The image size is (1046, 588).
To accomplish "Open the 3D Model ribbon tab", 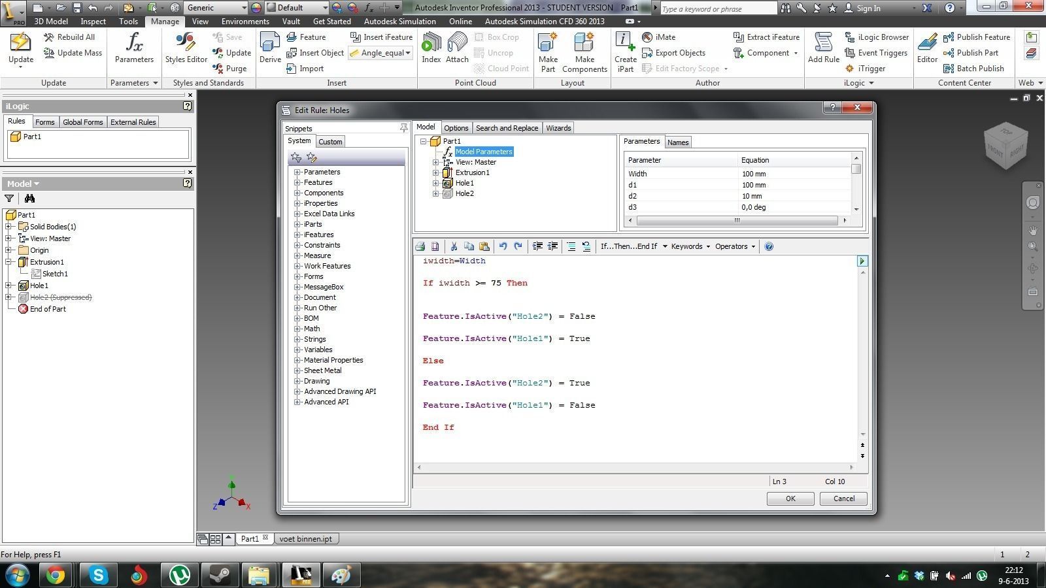I will pos(51,22).
